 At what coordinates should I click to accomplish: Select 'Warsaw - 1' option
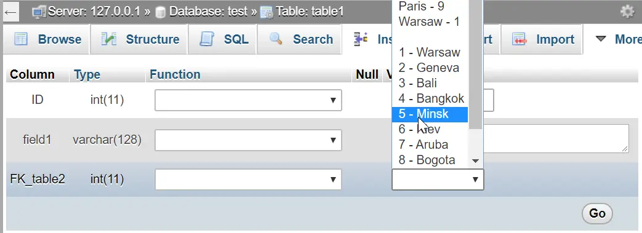(x=430, y=22)
